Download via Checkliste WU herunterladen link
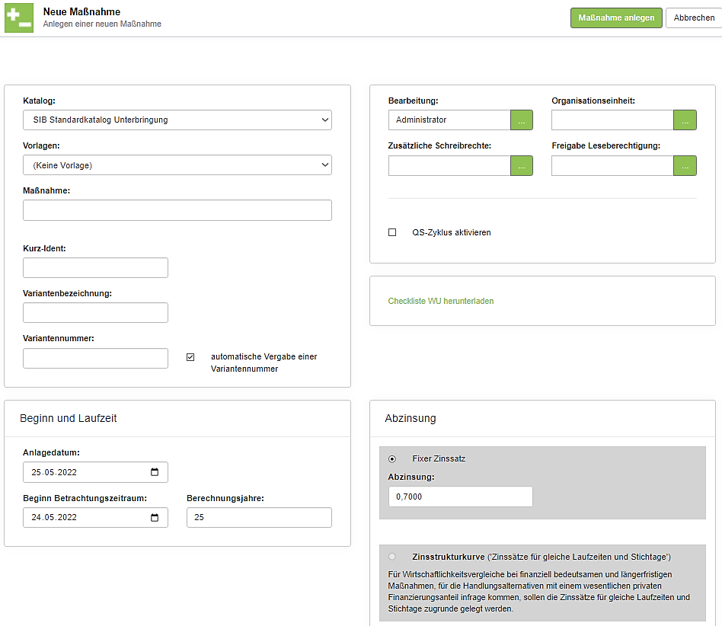This screenshot has height=626, width=722. (441, 301)
